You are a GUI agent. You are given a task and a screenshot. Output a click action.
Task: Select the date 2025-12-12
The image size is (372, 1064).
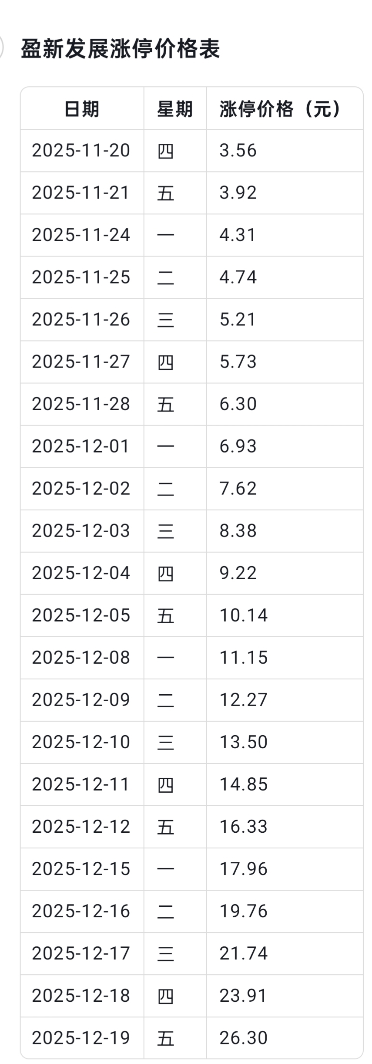click(x=81, y=826)
